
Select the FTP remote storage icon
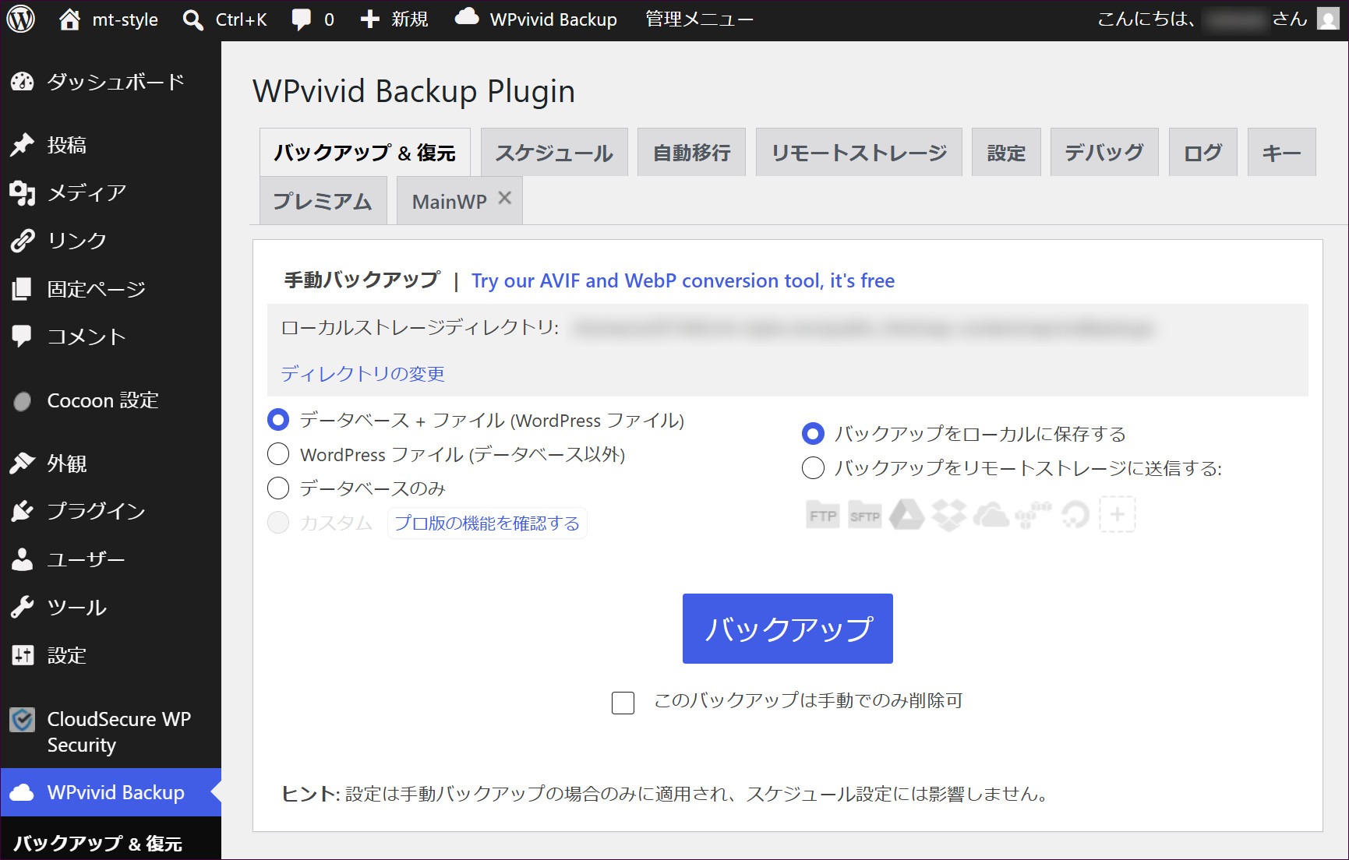point(823,515)
